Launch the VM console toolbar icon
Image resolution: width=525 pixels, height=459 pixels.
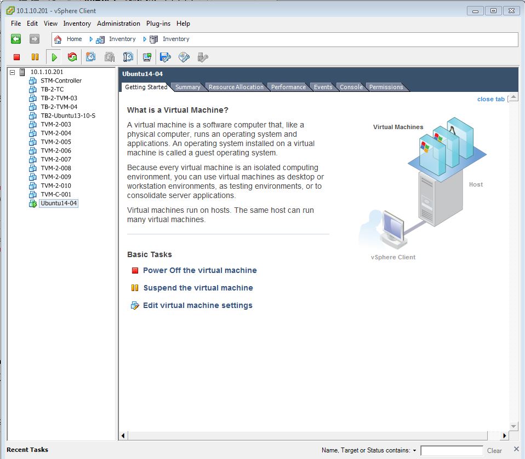(x=147, y=57)
